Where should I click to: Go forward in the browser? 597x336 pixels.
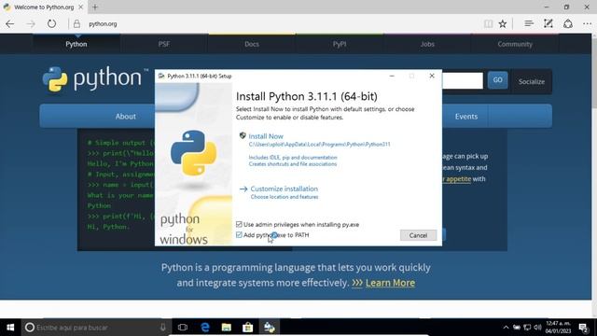(31, 23)
